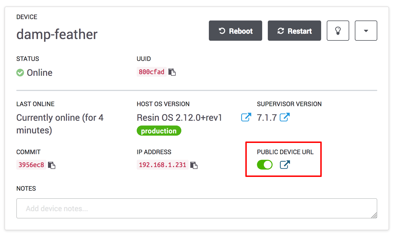
Task: Click the DEVICE section header label
Action: (27, 17)
